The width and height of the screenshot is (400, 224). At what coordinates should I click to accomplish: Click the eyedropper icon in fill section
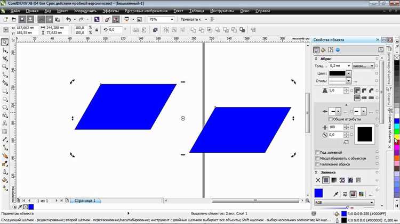tap(335, 194)
